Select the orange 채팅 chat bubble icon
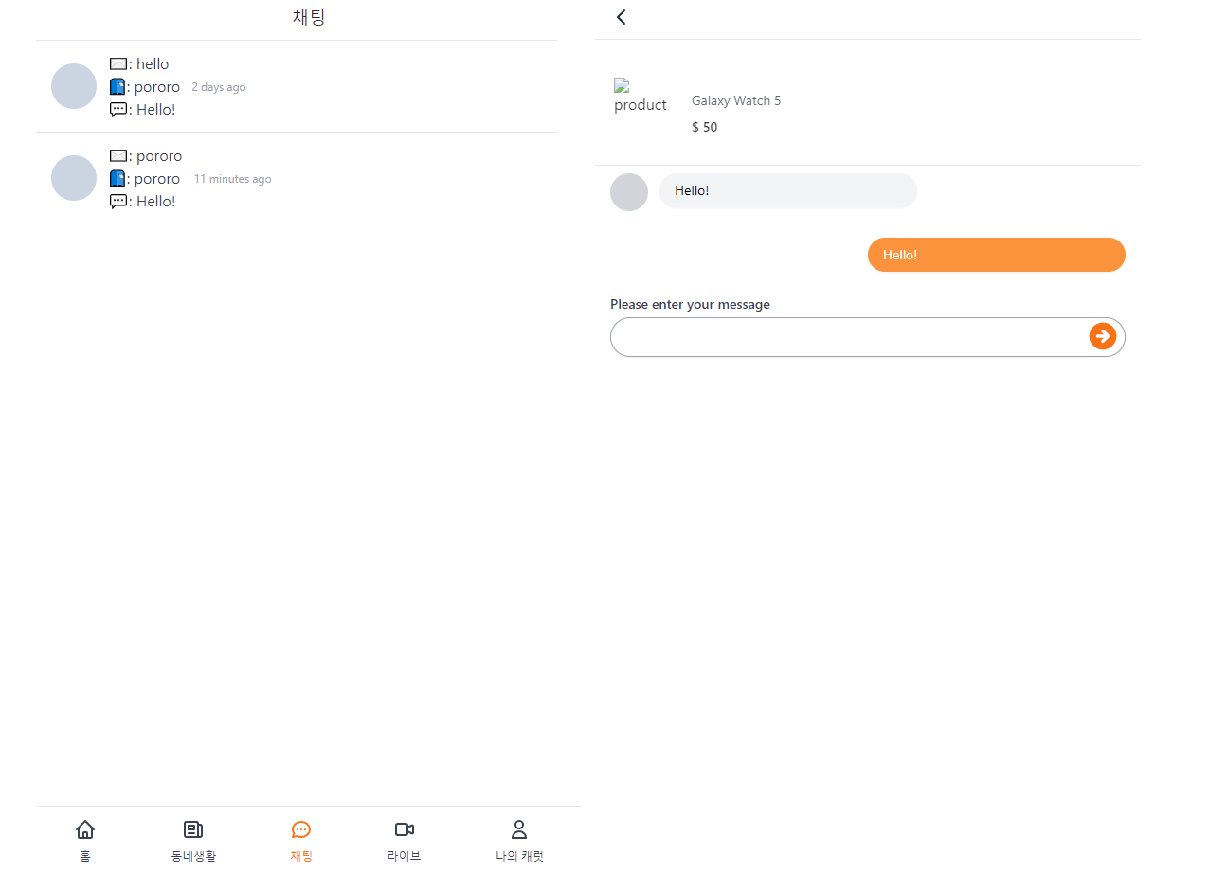The height and width of the screenshot is (873, 1209). tap(301, 829)
